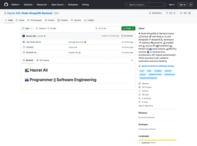Screen dimensions: 197x146
Task: Open the Packages heading link
Action: [143, 125]
